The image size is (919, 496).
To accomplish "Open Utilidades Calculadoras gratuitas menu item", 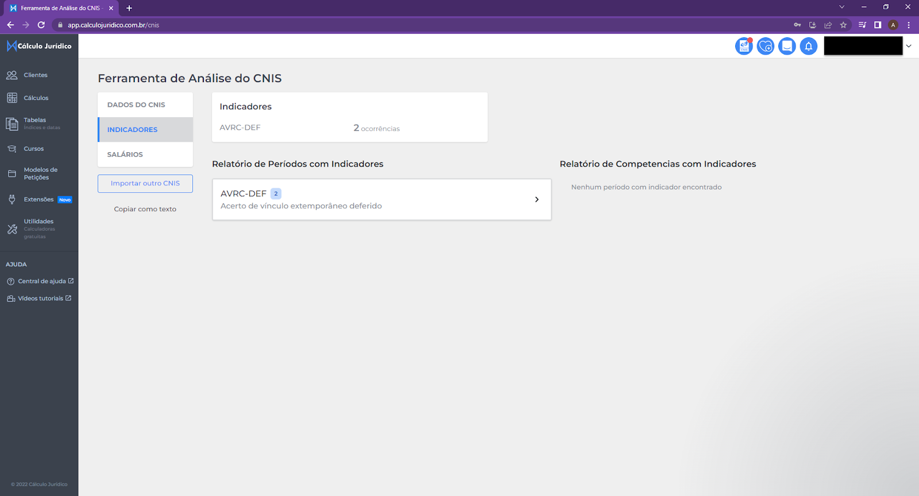I will [x=39, y=229].
